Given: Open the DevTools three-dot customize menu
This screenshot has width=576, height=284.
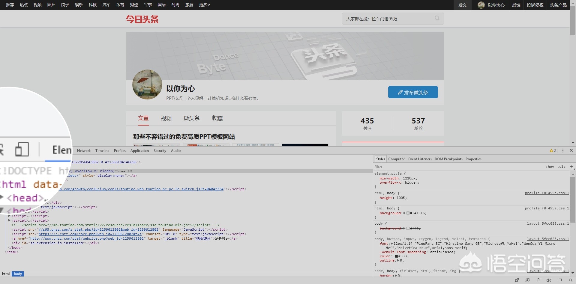Looking at the screenshot, I should (x=563, y=151).
